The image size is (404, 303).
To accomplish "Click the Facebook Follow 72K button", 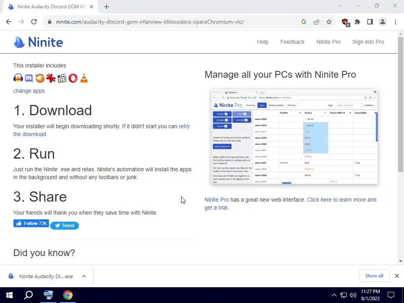I will (31, 223).
